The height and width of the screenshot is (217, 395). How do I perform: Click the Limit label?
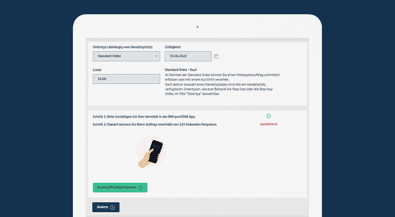tap(97, 70)
